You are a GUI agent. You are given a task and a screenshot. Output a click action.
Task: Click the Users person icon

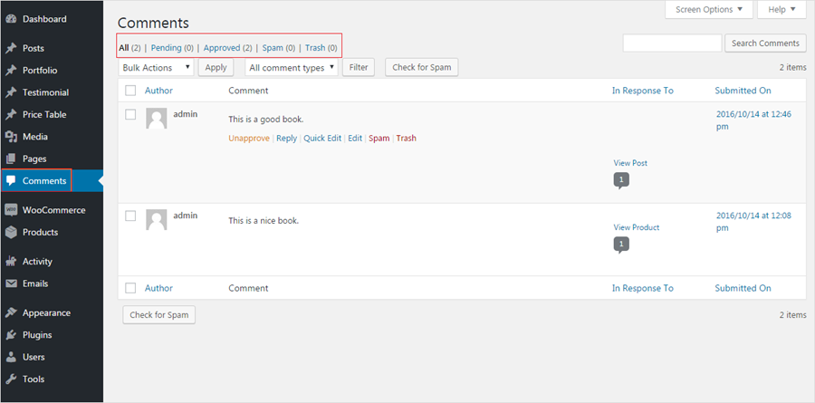10,357
